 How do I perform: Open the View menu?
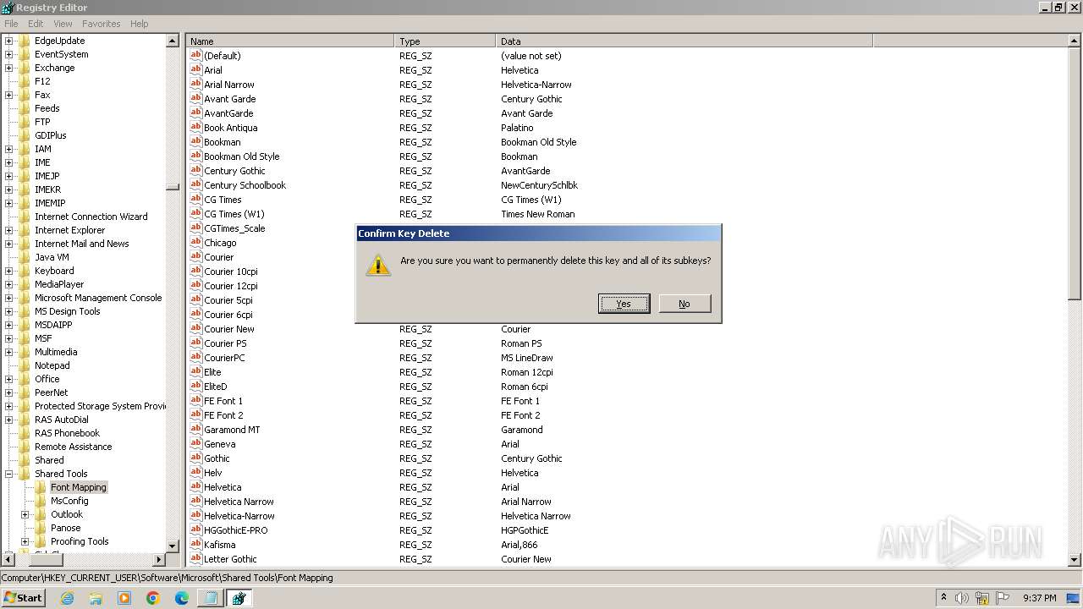pyautogui.click(x=63, y=24)
